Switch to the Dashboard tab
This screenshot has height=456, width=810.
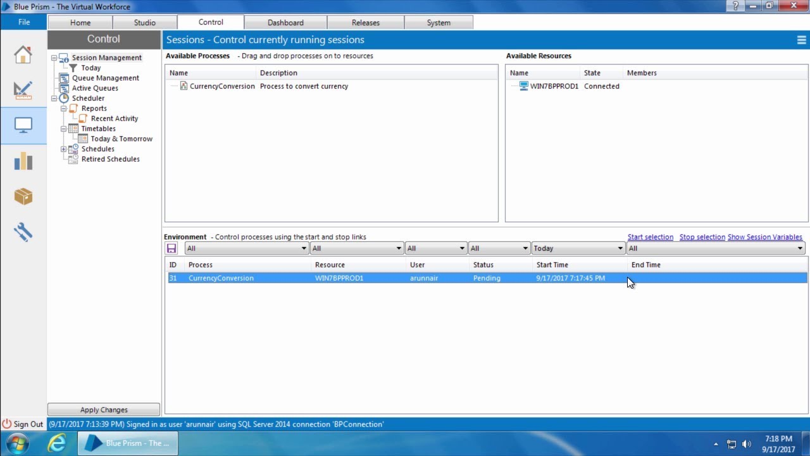pyautogui.click(x=285, y=22)
